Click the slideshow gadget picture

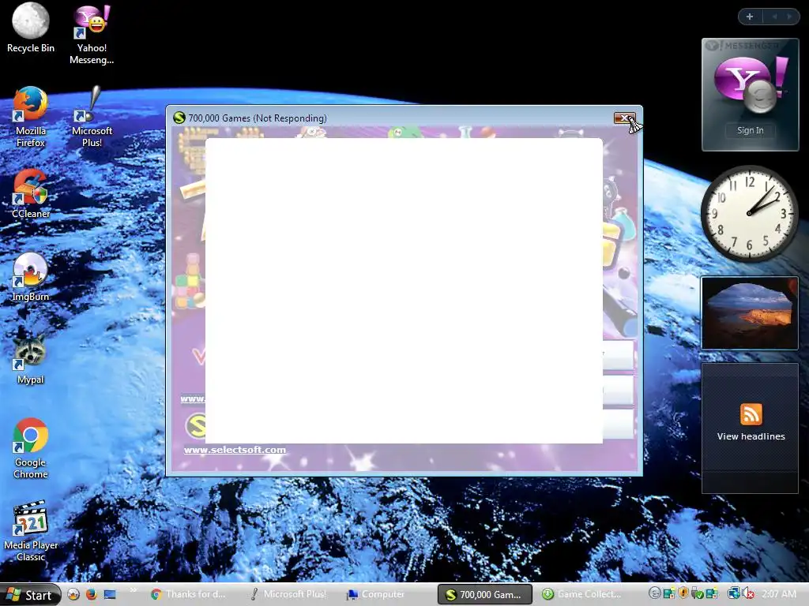pyautogui.click(x=749, y=313)
